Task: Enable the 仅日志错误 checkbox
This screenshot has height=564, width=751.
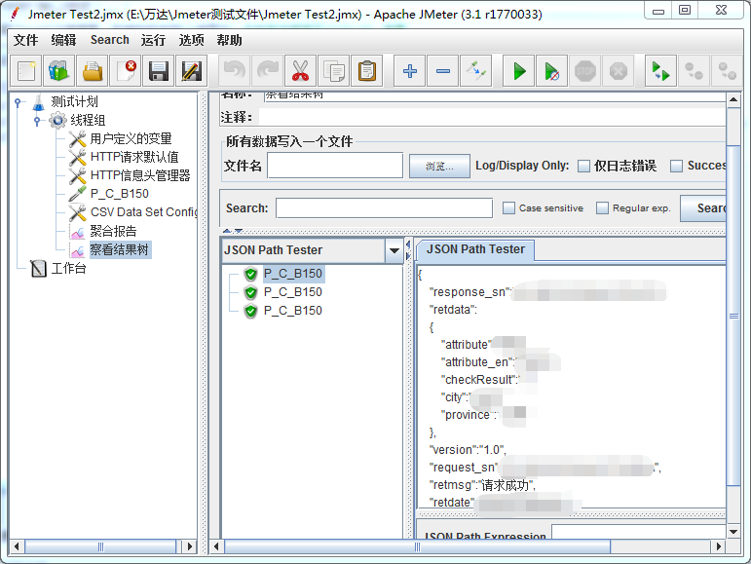Action: (583, 167)
